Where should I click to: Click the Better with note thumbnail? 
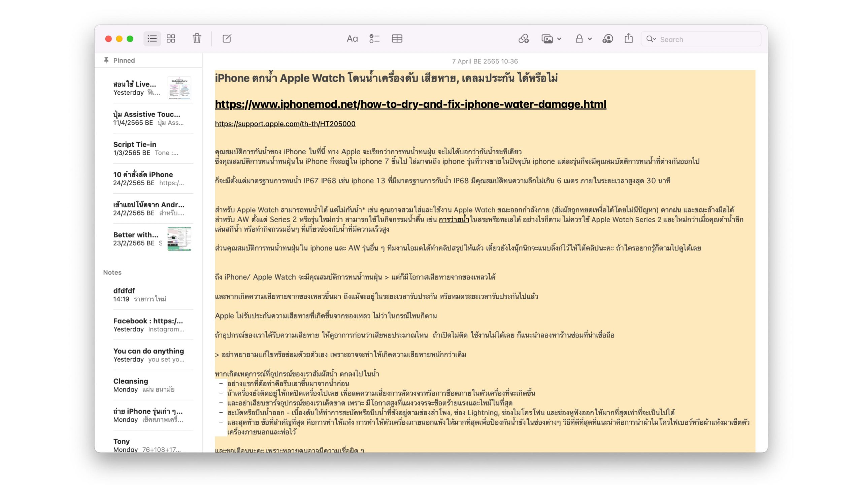click(x=179, y=239)
